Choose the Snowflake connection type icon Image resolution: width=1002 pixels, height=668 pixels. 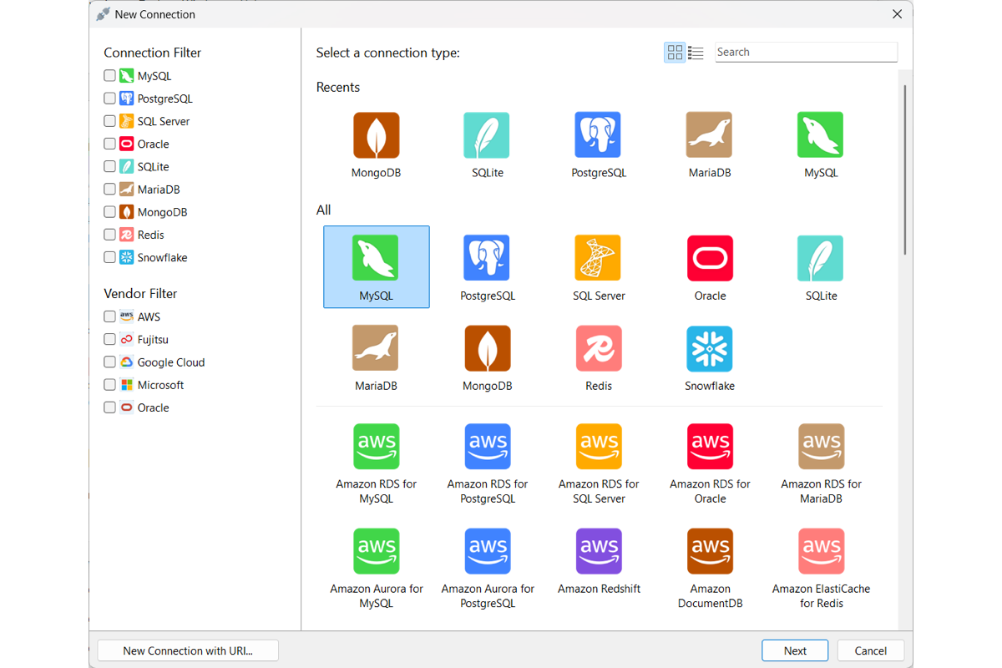tap(710, 349)
